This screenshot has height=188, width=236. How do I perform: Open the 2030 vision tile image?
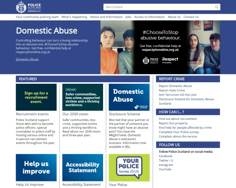(83, 97)
